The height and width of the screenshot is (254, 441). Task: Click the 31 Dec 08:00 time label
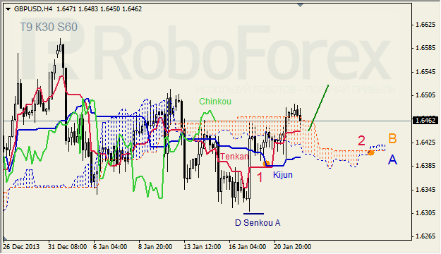click(68, 247)
